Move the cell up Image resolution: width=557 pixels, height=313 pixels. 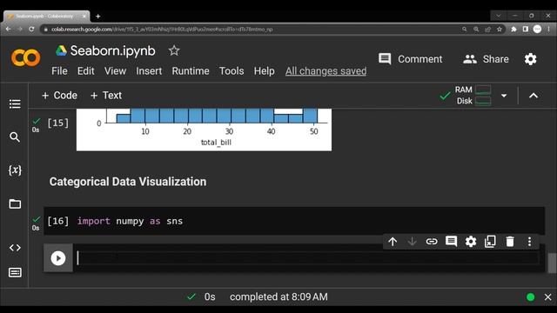pos(393,242)
